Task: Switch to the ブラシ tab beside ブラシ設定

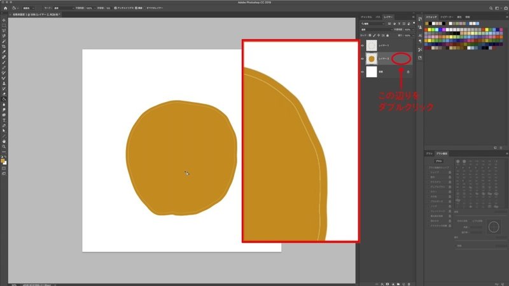Action: tap(429, 154)
